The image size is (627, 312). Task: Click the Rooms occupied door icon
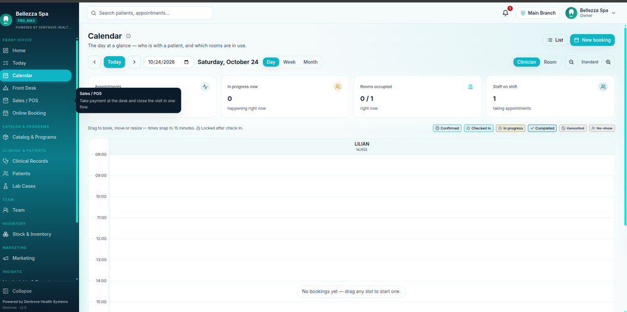(471, 86)
